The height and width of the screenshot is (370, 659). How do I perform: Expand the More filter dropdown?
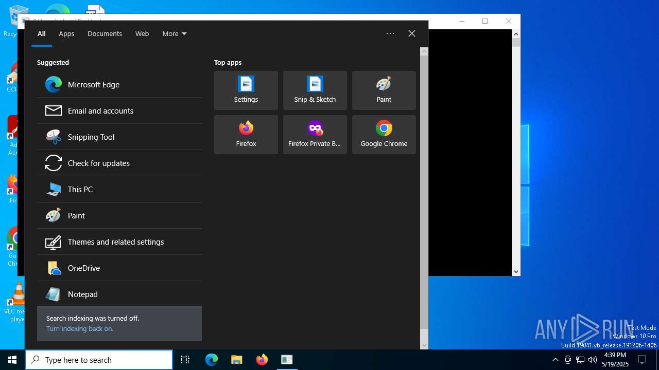(x=175, y=33)
